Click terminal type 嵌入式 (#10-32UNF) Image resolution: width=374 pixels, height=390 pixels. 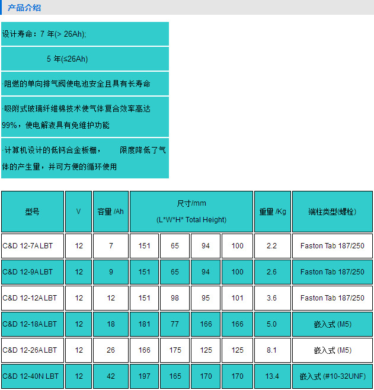[x=333, y=376]
